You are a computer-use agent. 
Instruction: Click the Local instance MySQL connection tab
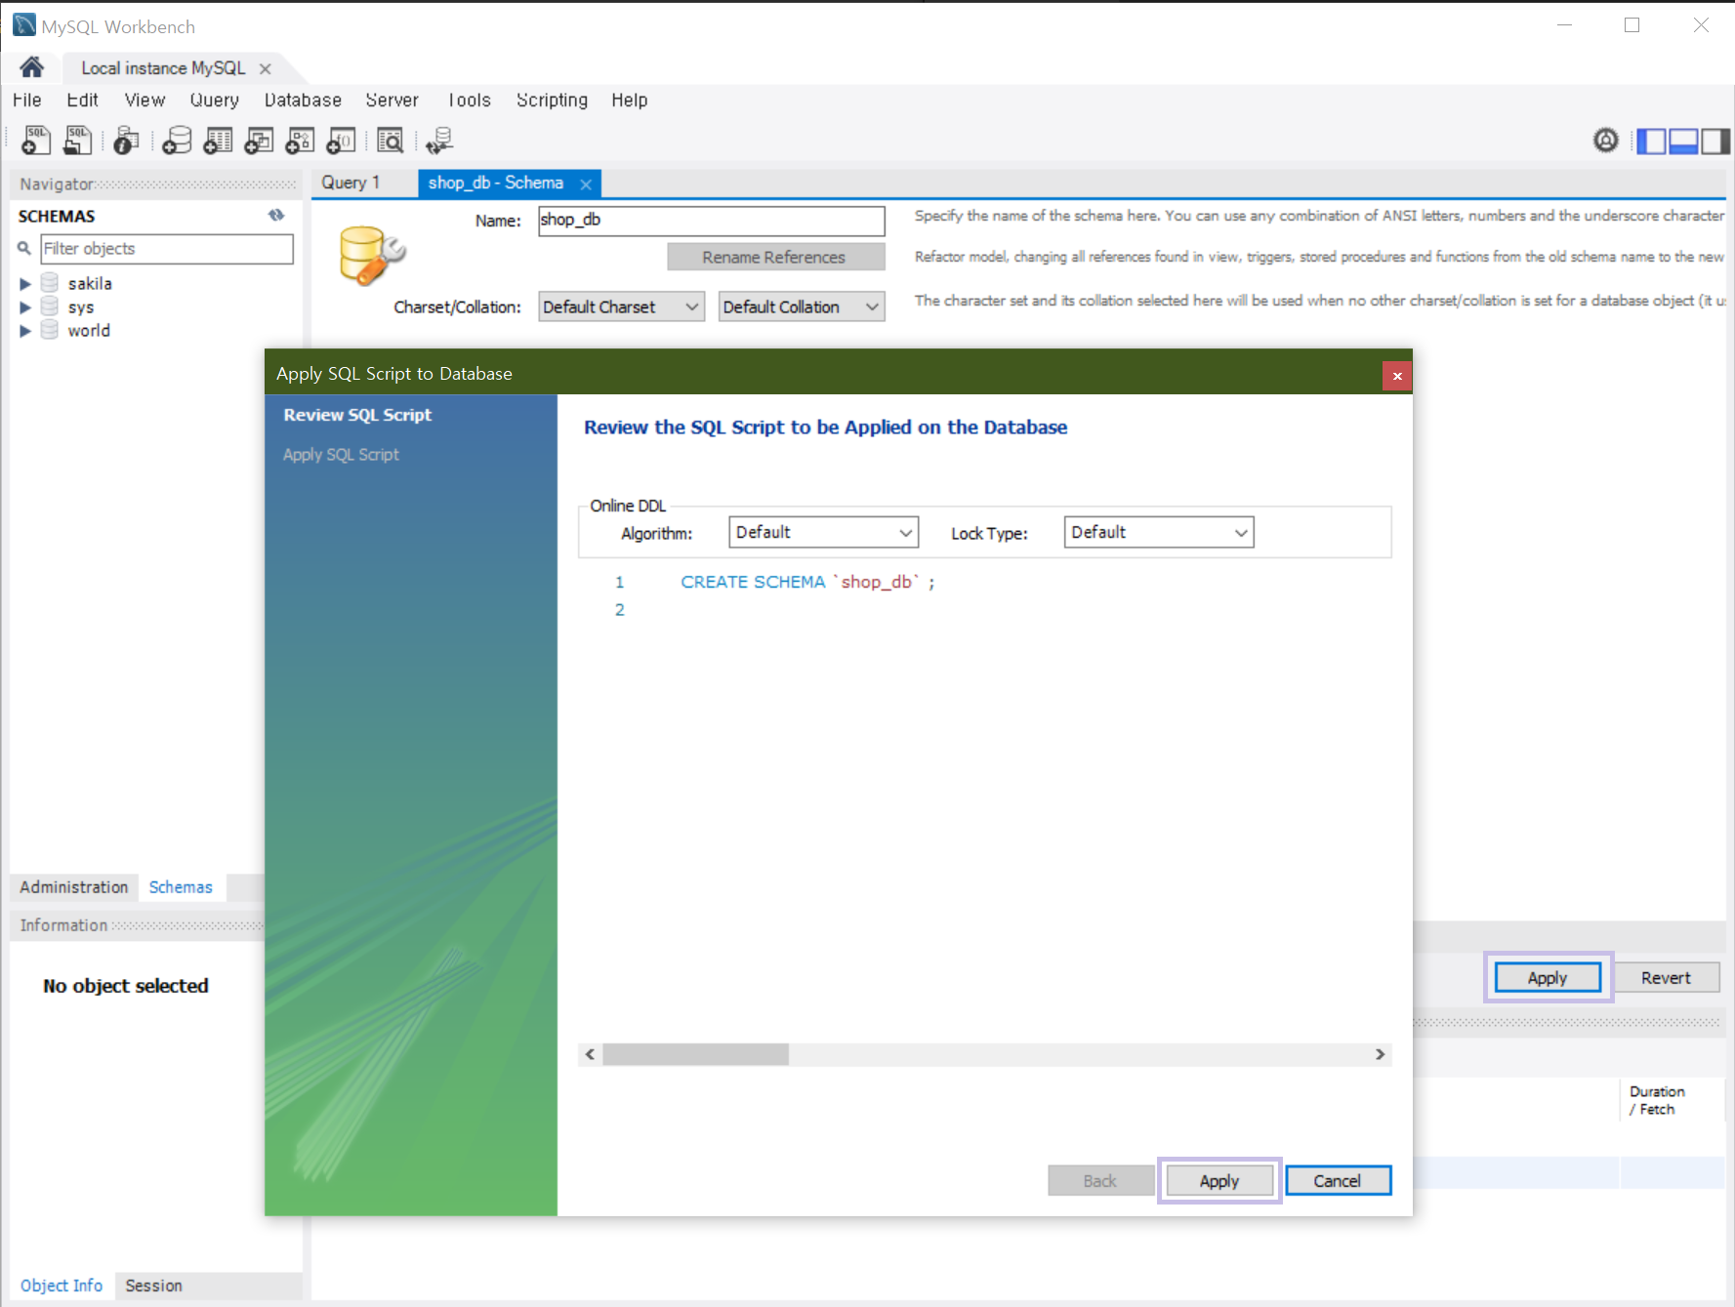163,68
